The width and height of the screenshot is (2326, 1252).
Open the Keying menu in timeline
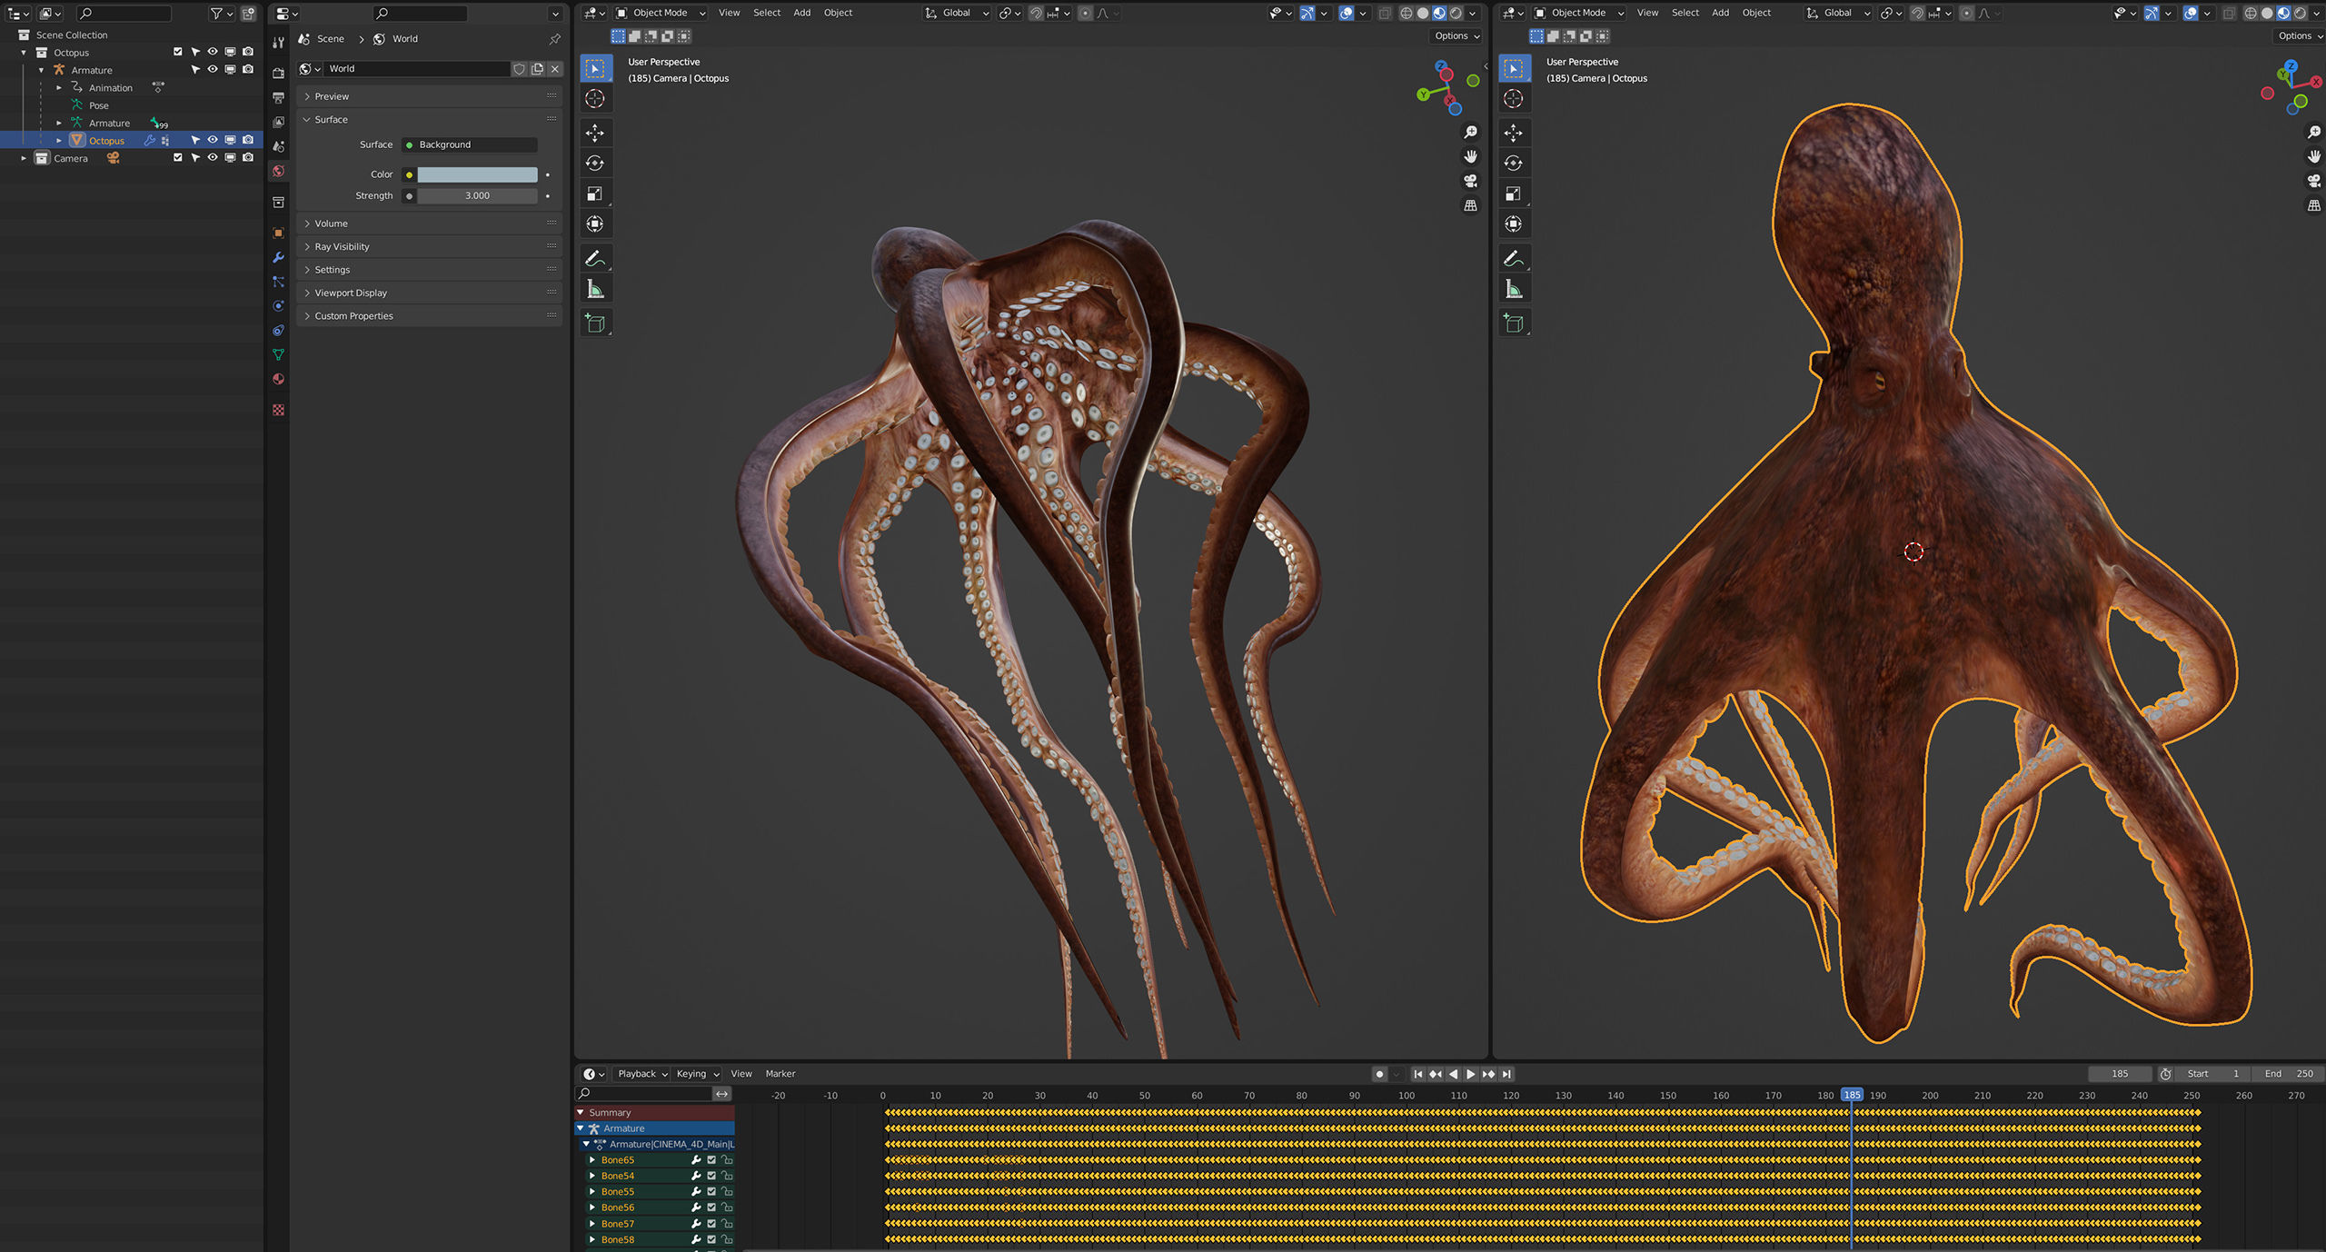point(697,1074)
